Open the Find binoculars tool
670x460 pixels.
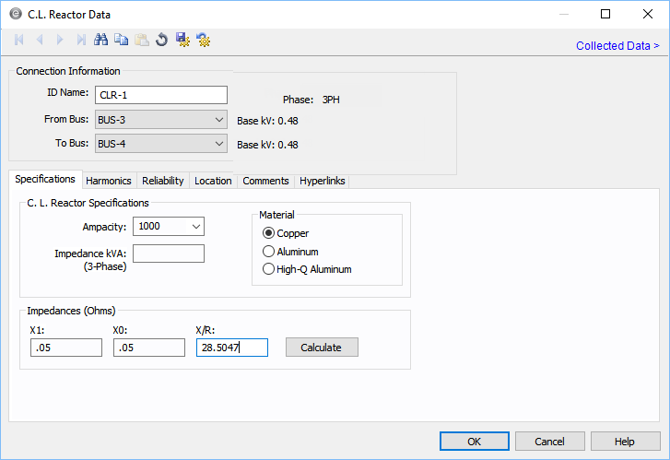(x=100, y=40)
